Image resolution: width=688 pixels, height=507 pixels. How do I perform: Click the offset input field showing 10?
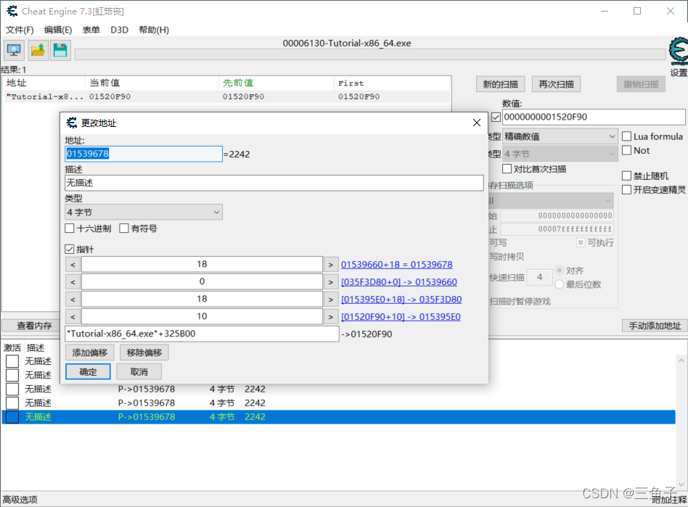(202, 317)
